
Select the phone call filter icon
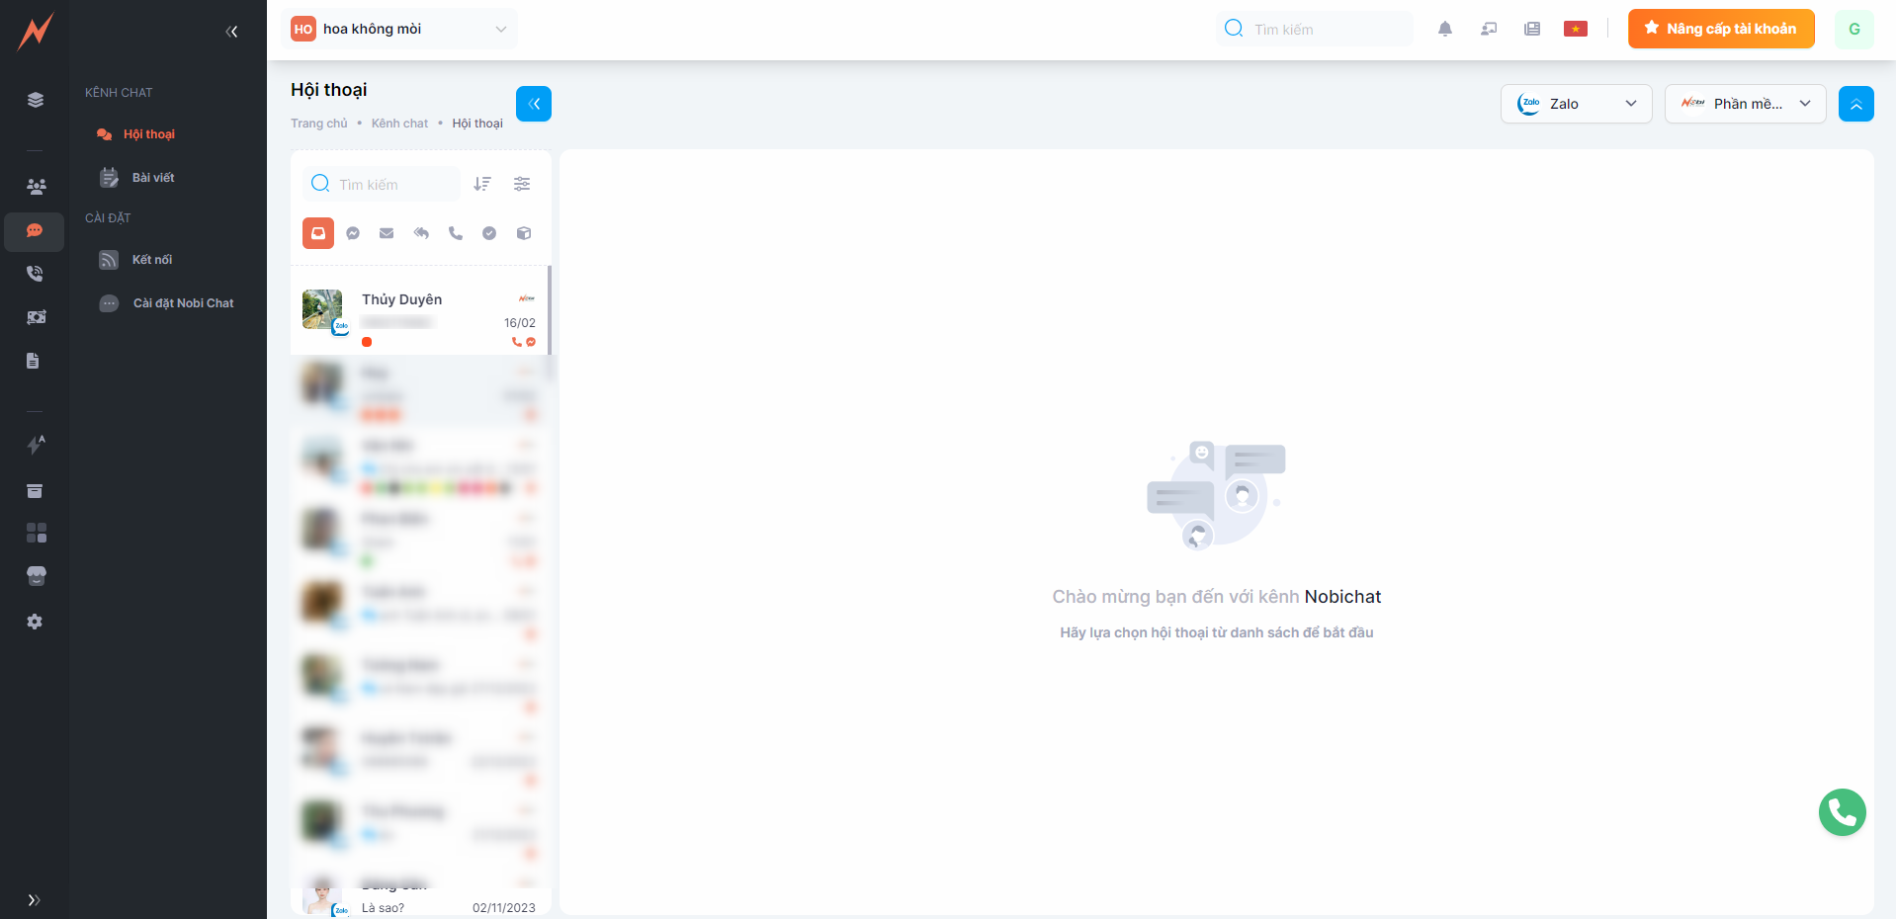point(455,233)
